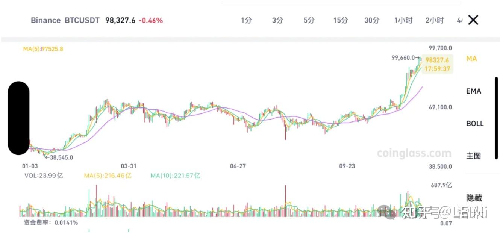Click the 99,660.0 high price marker

(x=405, y=58)
